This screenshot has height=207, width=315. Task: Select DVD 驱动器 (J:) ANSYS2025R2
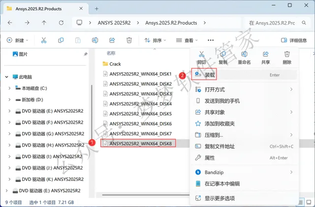[x=49, y=168]
